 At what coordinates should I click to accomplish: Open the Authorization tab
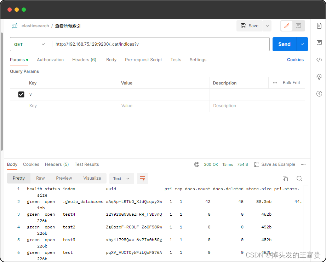[x=50, y=60]
